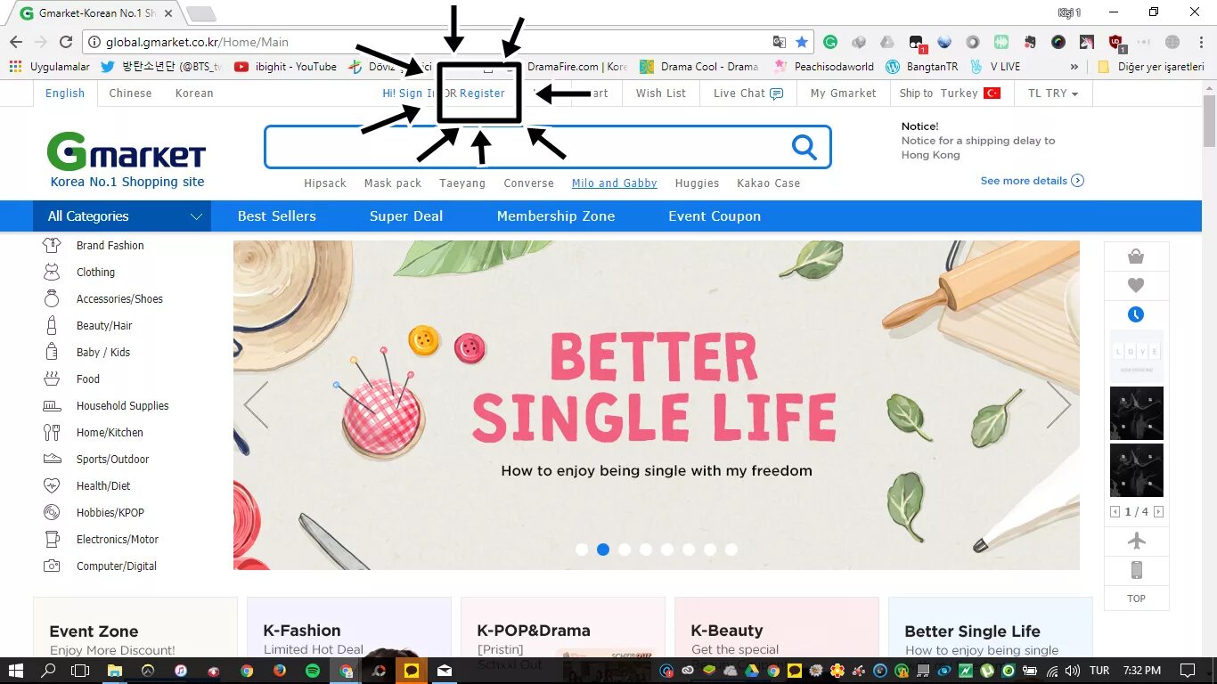Click next page arrow beside 1 / 4
The width and height of the screenshot is (1217, 684).
[x=1158, y=512]
